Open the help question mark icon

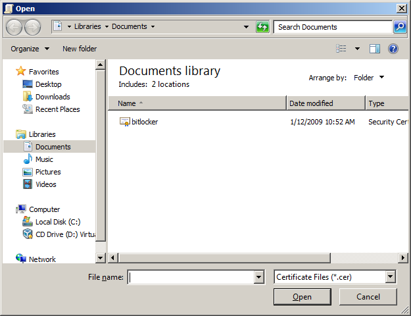click(x=393, y=49)
